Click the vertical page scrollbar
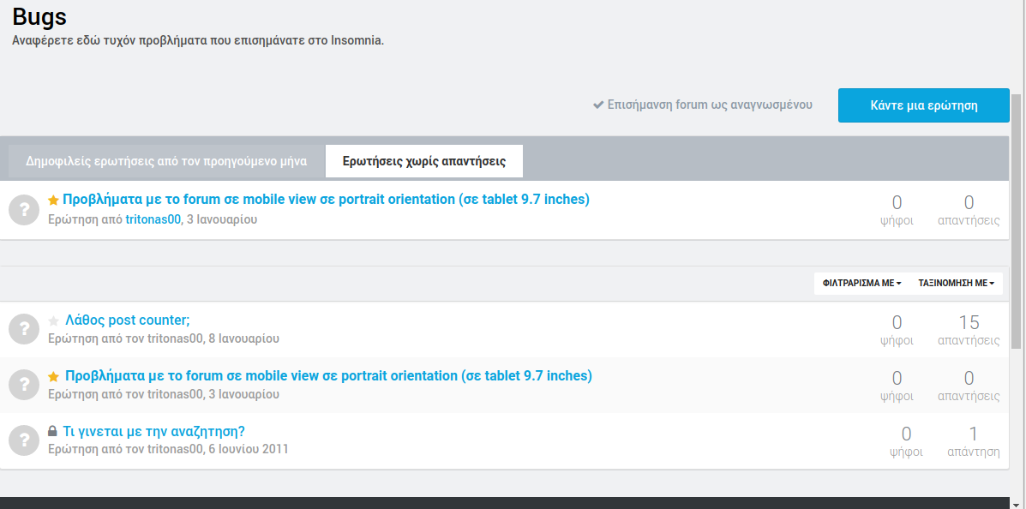Image resolution: width=1026 pixels, height=509 pixels. 1016,222
